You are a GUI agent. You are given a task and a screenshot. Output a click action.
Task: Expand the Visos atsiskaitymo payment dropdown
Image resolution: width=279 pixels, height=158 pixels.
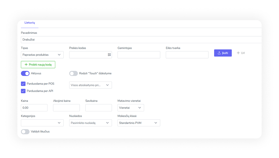pyautogui.click(x=90, y=85)
